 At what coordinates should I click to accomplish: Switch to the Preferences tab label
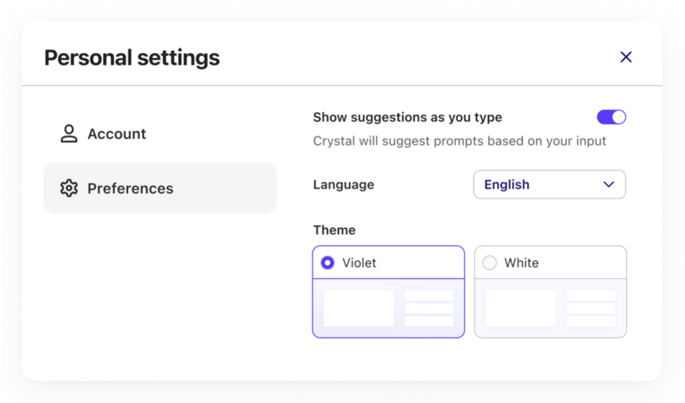tap(130, 188)
